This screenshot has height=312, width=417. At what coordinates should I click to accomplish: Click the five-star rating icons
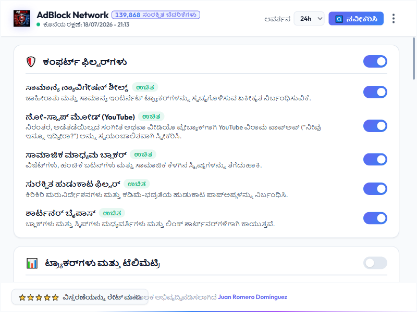tap(39, 297)
